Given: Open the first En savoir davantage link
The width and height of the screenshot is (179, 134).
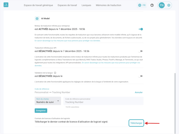Looking at the screenshot, I should click(x=67, y=41).
